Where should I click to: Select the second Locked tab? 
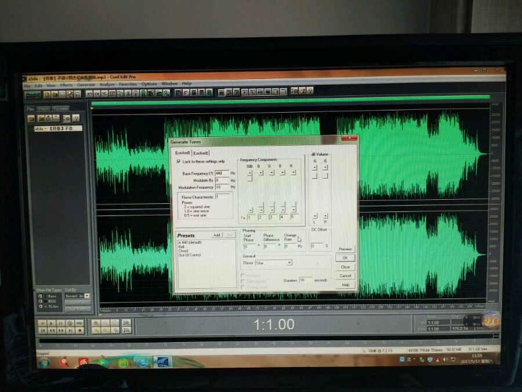[201, 153]
